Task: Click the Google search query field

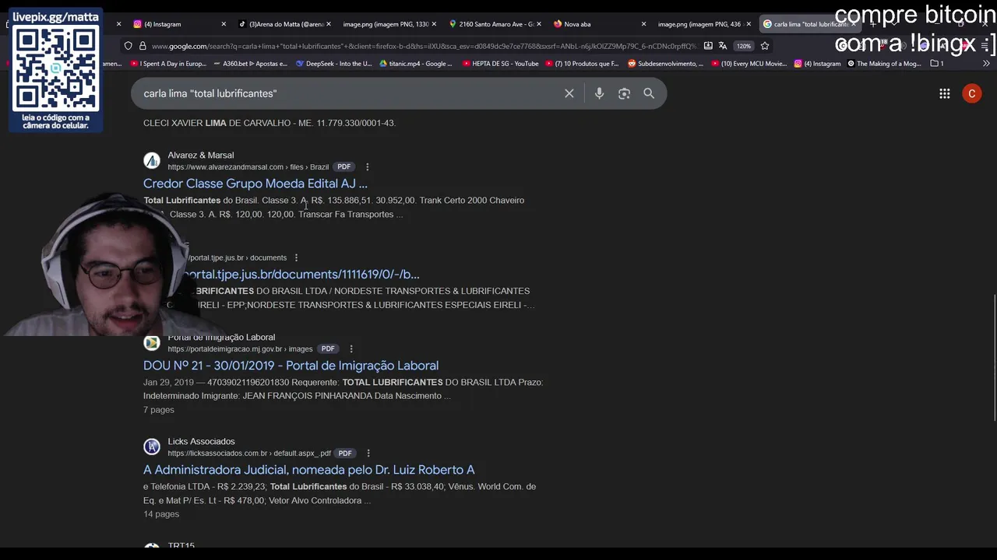Action: coord(349,93)
